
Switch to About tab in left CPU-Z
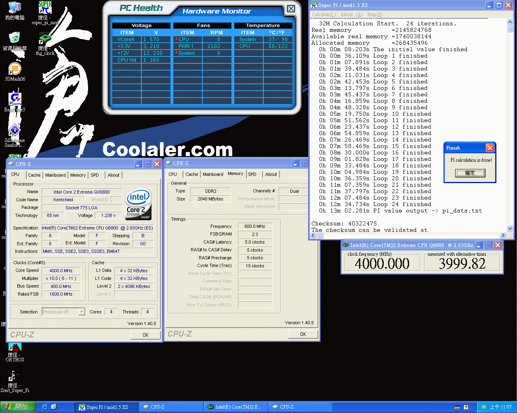pyautogui.click(x=113, y=175)
